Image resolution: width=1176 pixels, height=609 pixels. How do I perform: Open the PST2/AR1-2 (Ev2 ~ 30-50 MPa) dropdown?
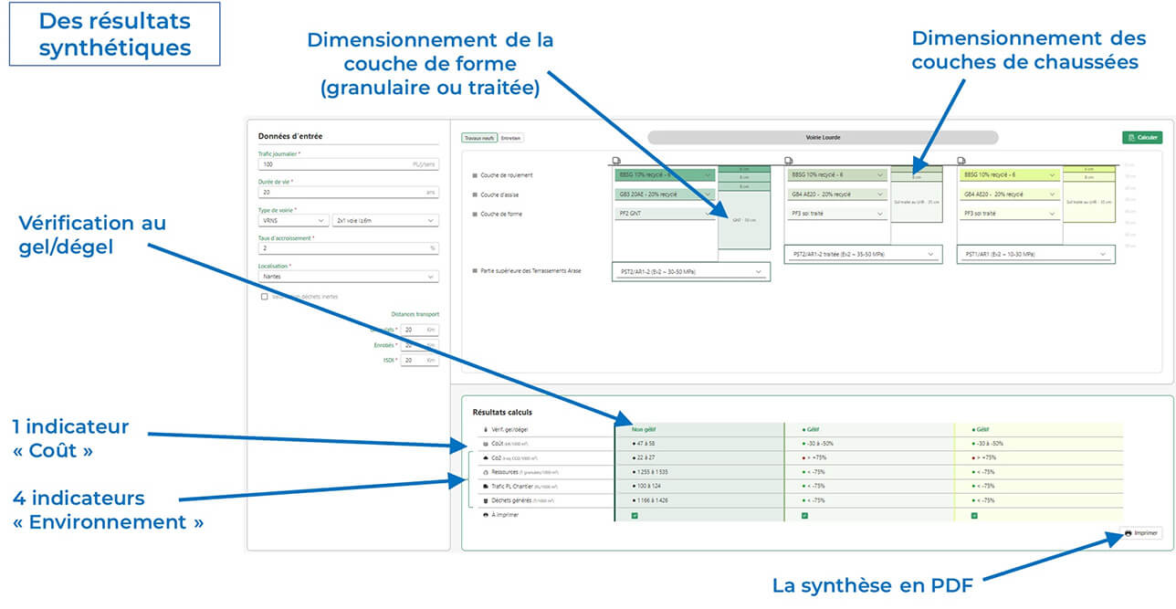coord(691,271)
